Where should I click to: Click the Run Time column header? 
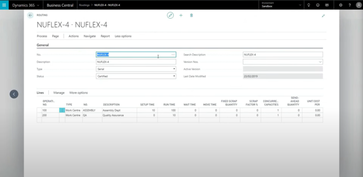point(169,105)
